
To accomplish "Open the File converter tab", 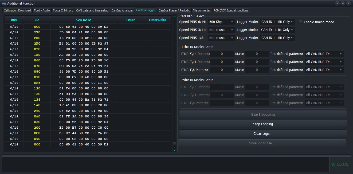I will pos(202,10).
